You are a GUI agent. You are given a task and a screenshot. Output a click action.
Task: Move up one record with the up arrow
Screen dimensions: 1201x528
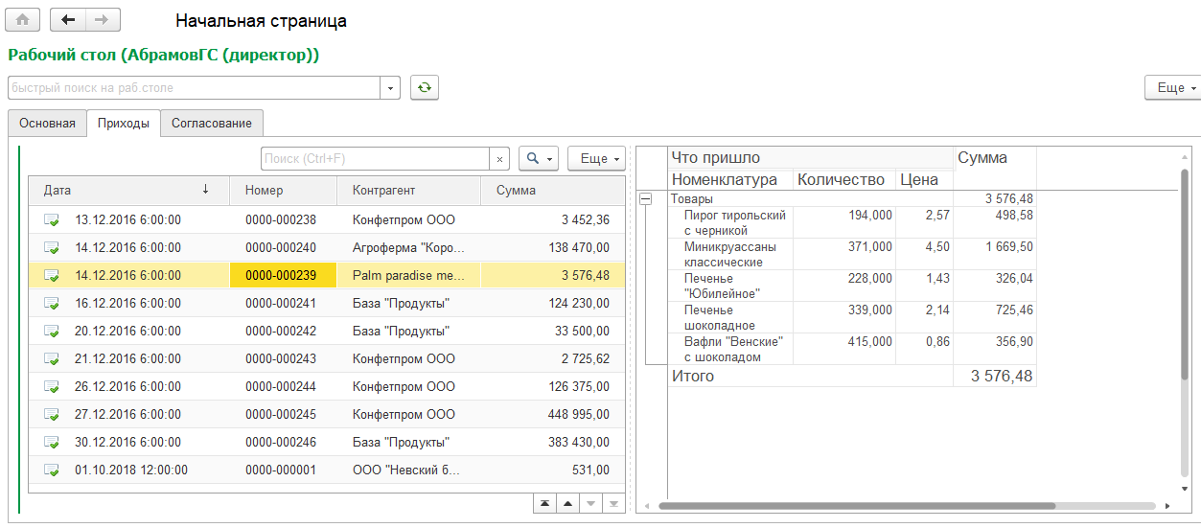pyautogui.click(x=568, y=503)
